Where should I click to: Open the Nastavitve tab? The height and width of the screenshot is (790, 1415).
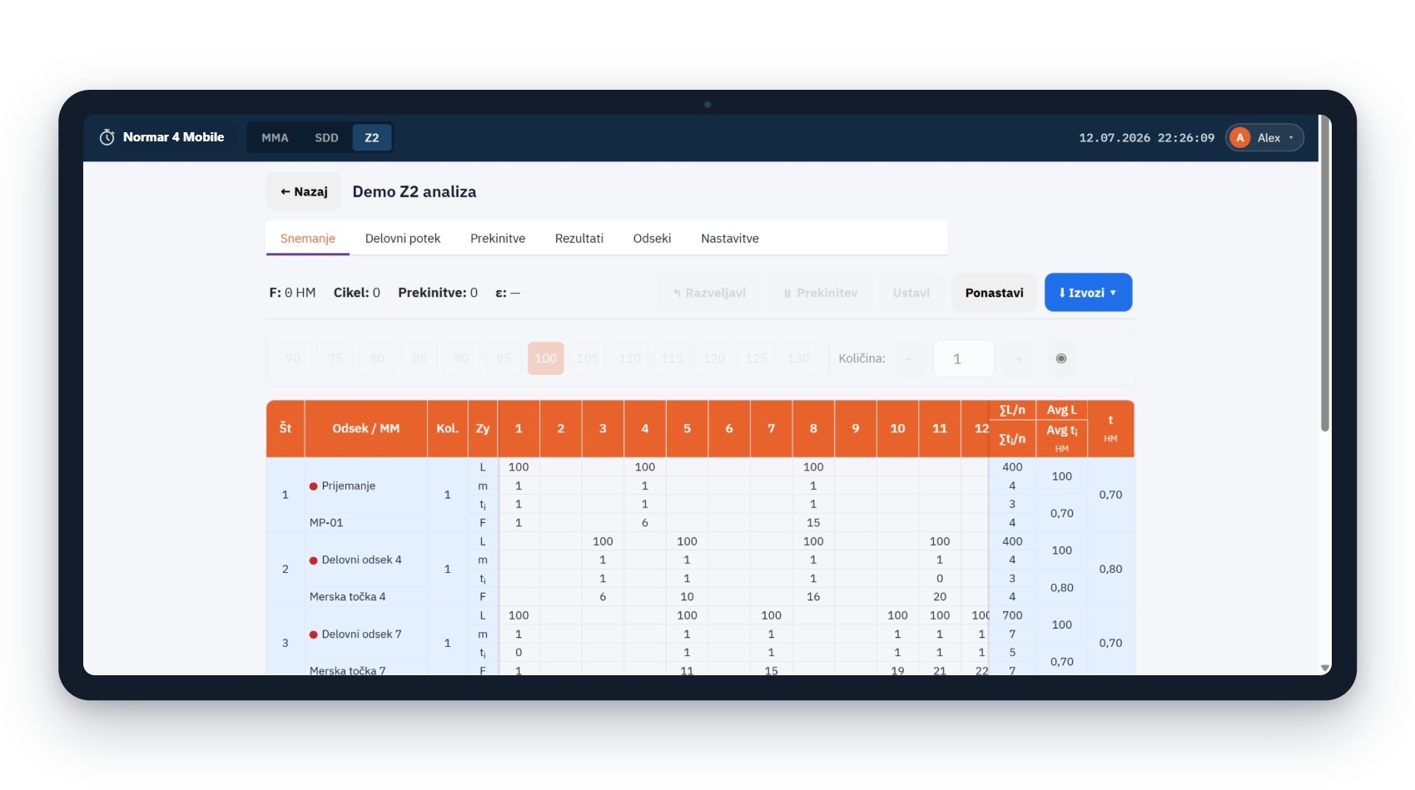pyautogui.click(x=730, y=239)
